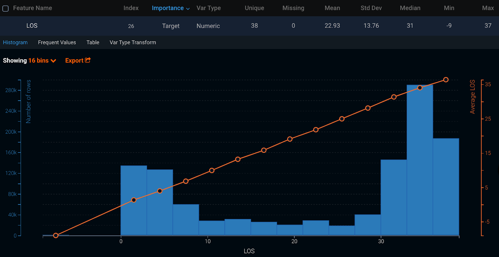Sort by the Mean column header

click(x=332, y=8)
